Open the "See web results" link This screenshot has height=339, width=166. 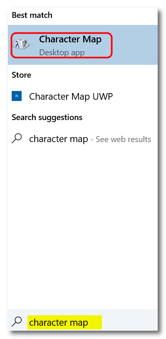click(124, 139)
